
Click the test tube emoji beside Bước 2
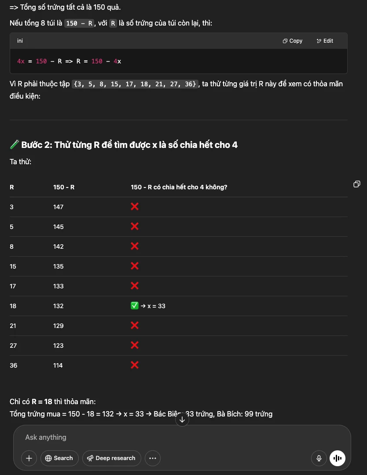14,145
